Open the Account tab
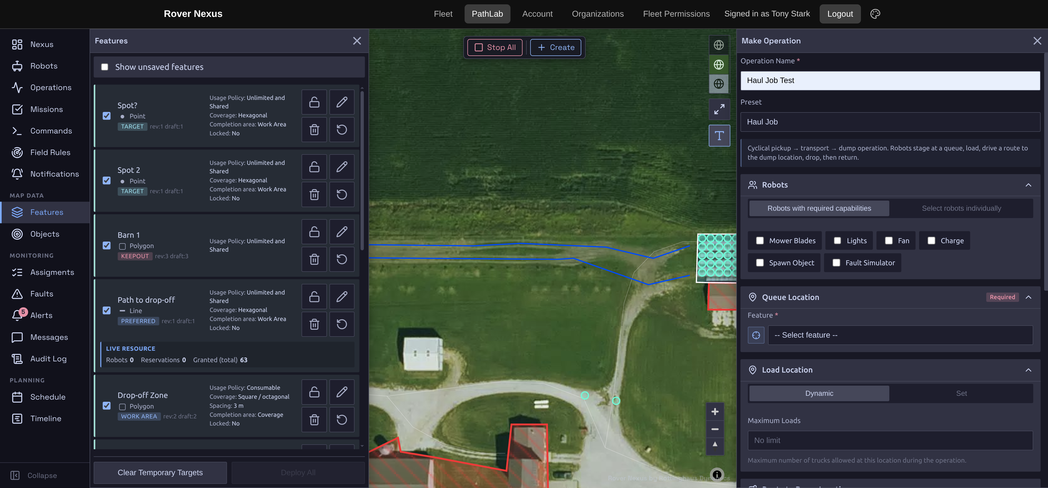Image resolution: width=1048 pixels, height=488 pixels. [x=538, y=14]
